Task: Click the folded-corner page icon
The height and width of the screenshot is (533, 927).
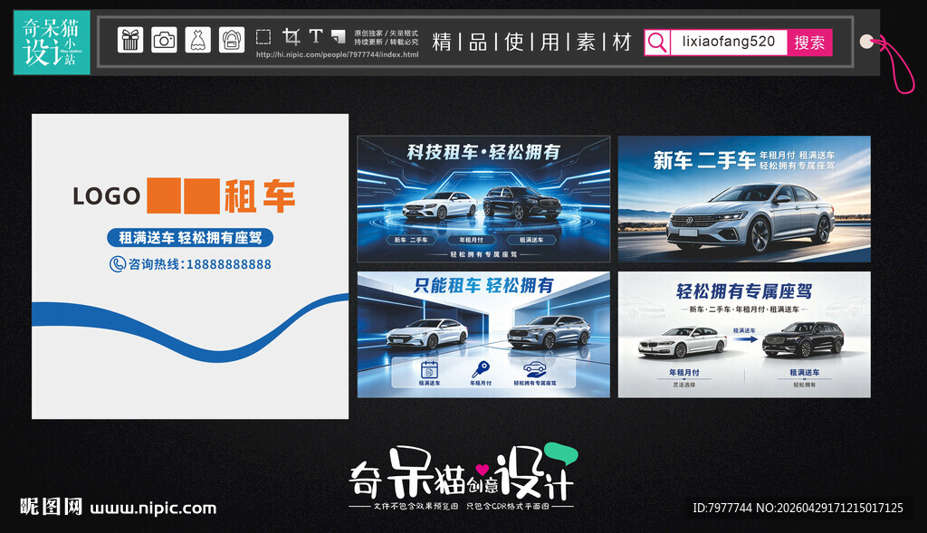Action: point(339,37)
